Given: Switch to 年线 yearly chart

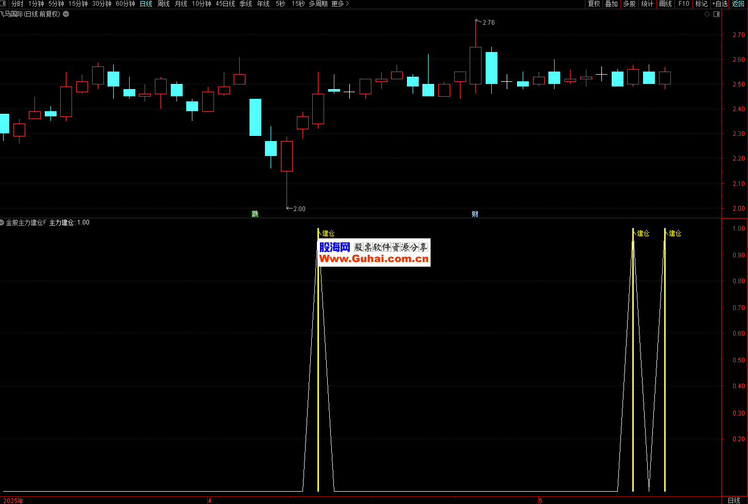Looking at the screenshot, I should tap(263, 4).
